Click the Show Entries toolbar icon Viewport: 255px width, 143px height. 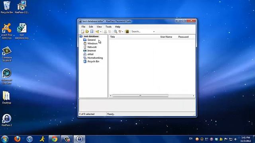(120, 31)
